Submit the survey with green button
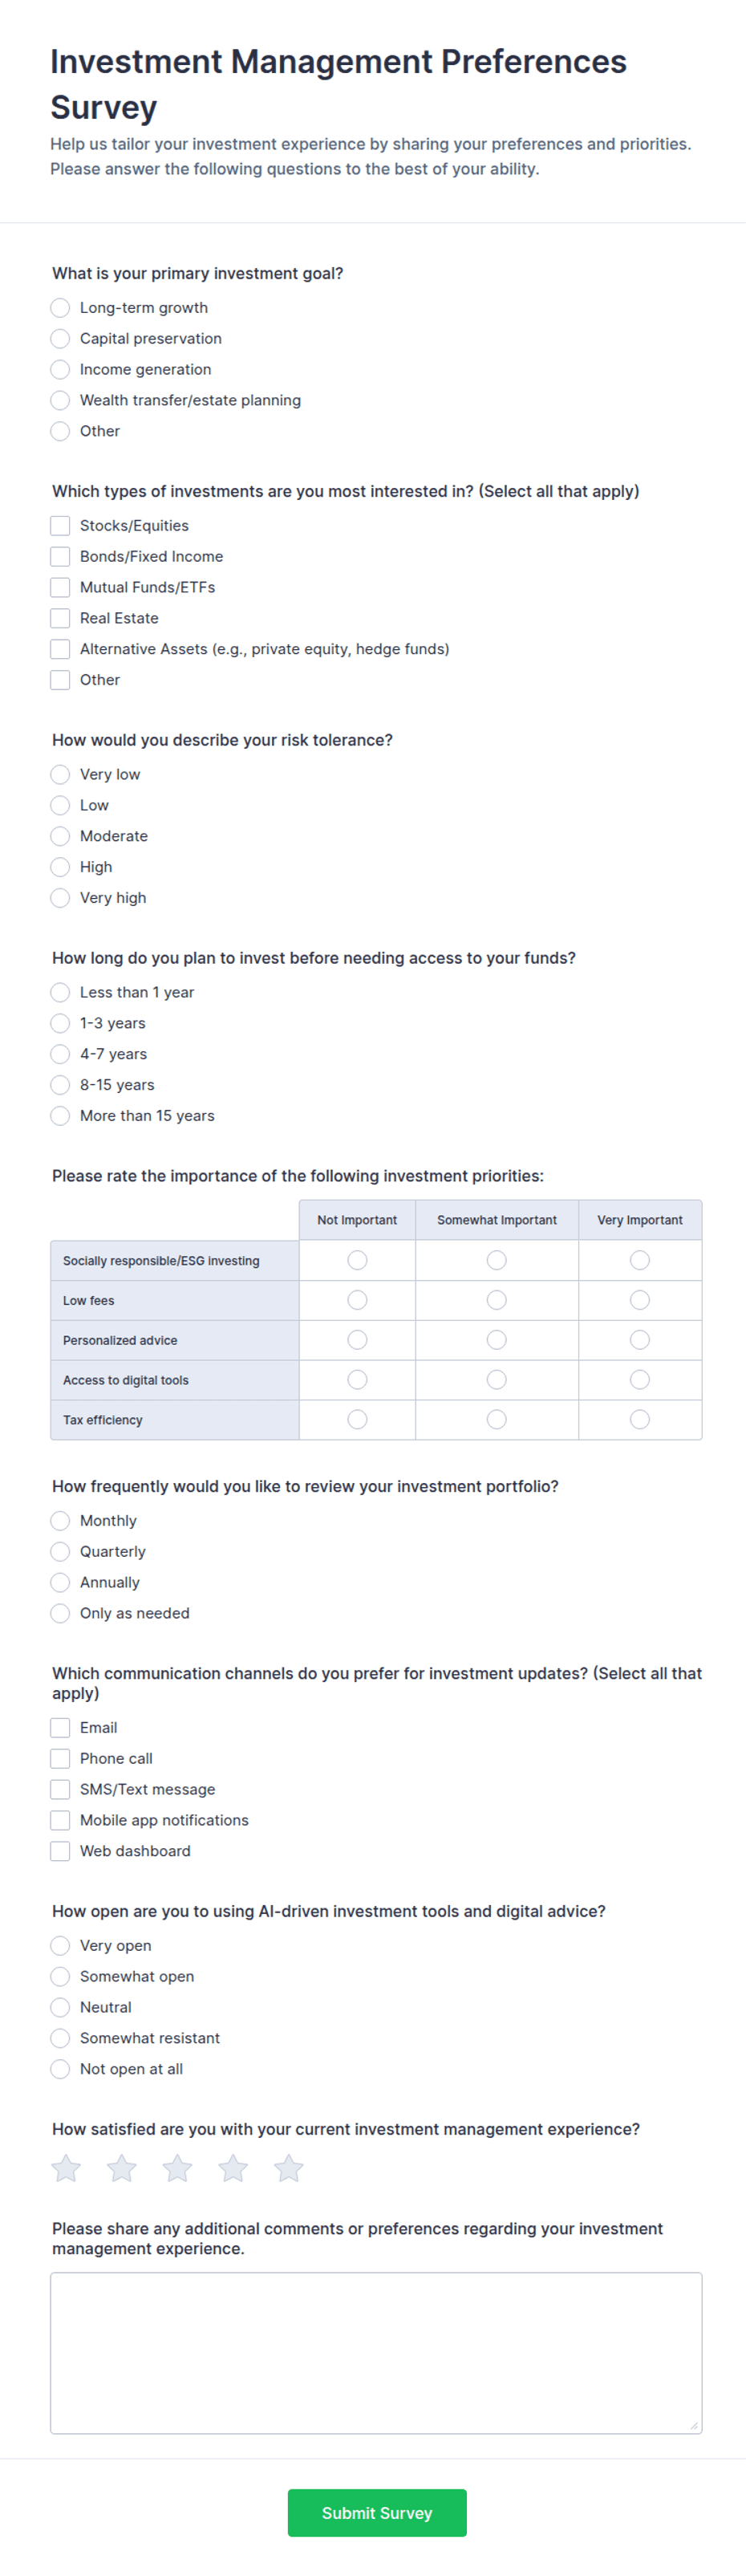Screen dimensions: 746x2576 (x=377, y=2513)
